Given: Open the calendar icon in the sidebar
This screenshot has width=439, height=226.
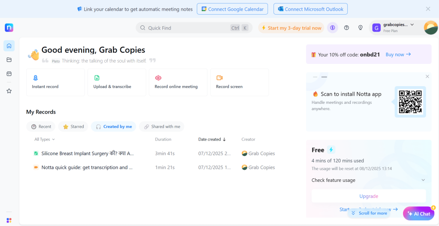Looking at the screenshot, I should (x=9, y=74).
